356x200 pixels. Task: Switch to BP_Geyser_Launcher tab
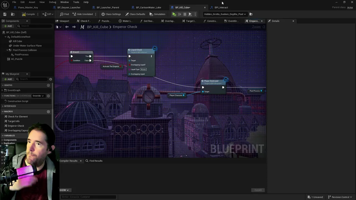click(69, 7)
